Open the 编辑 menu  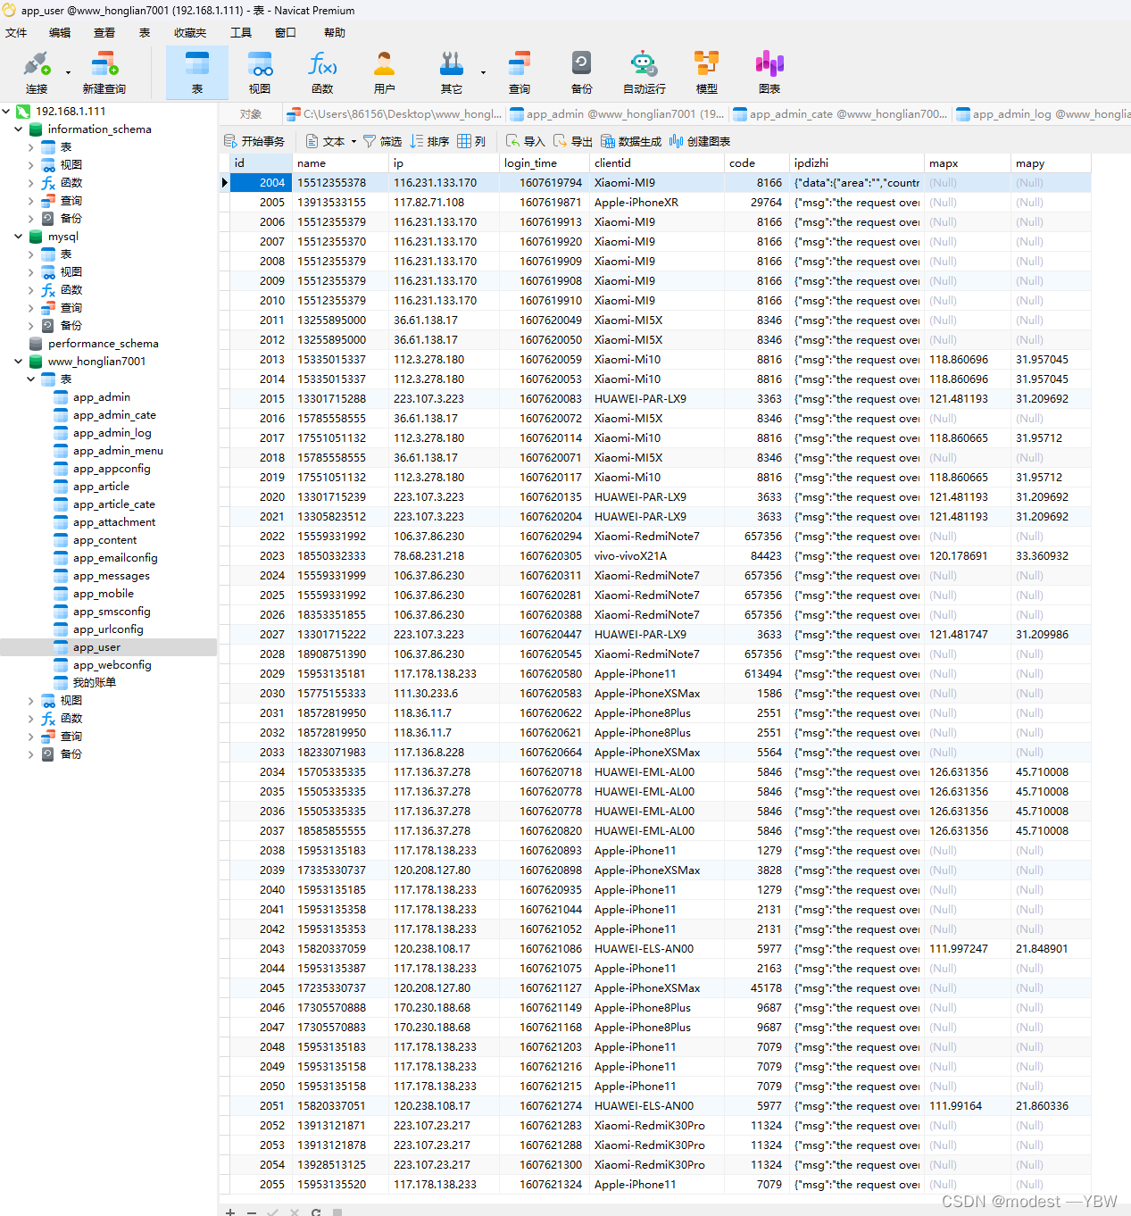(60, 33)
